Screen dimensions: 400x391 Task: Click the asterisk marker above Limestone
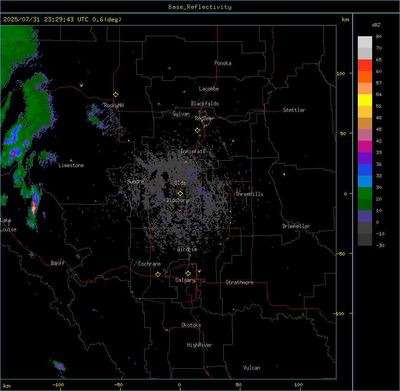tap(71, 161)
